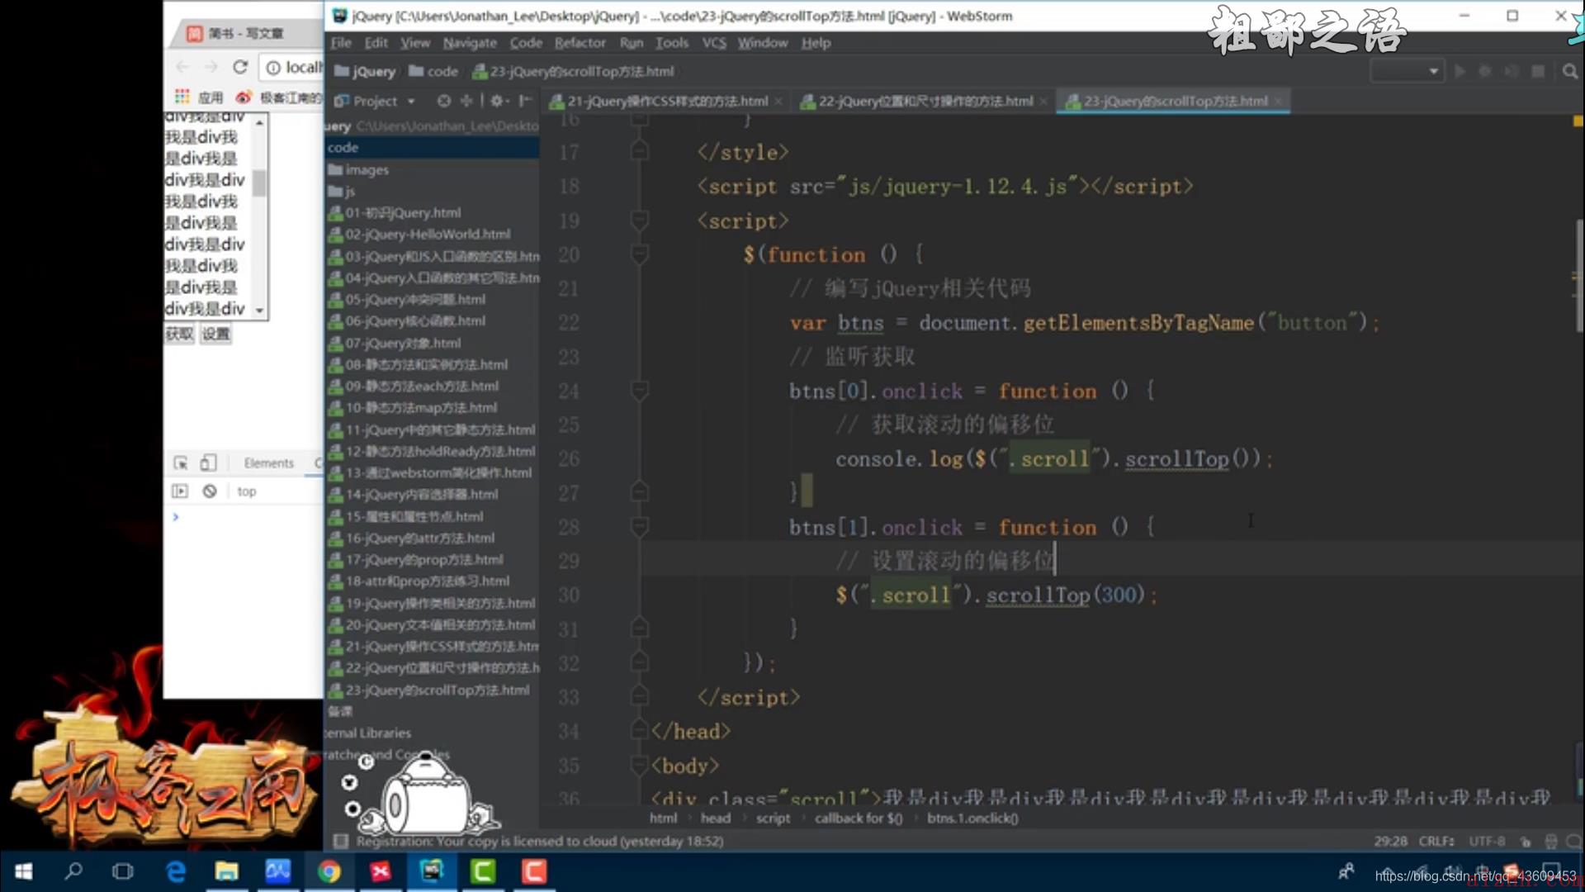Click the Run button in toolbar
Image resolution: width=1585 pixels, height=892 pixels.
(x=1460, y=71)
